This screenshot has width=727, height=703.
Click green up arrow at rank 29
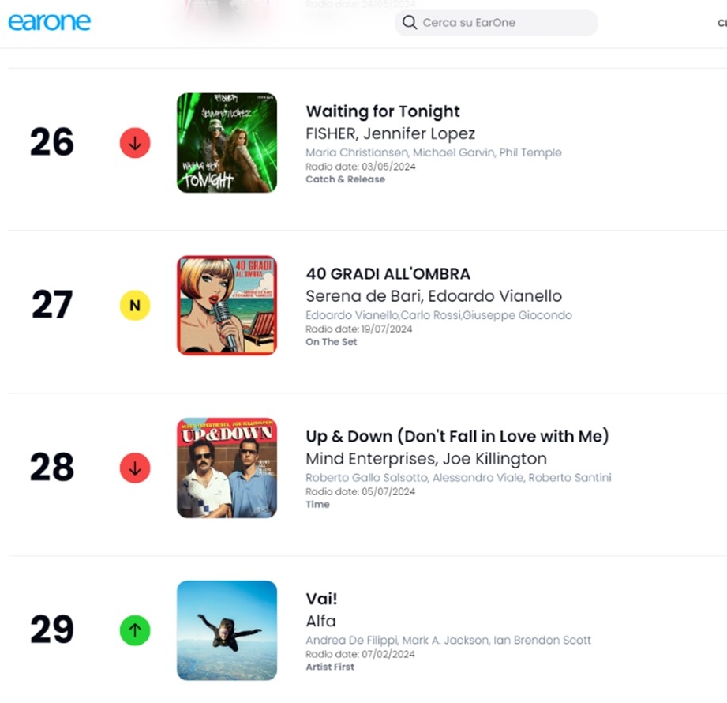coord(135,630)
